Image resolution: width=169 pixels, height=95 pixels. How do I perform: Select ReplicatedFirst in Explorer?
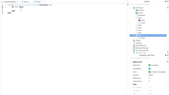point(141,45)
